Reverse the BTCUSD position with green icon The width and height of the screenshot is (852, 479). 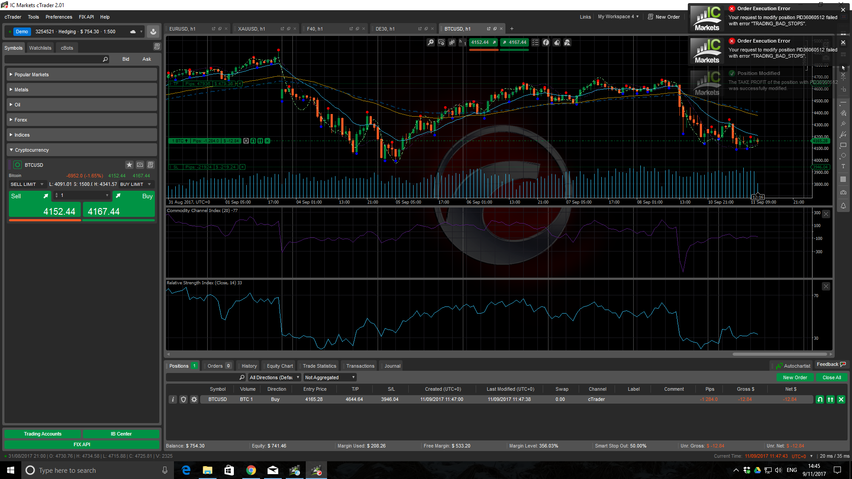coord(820,400)
